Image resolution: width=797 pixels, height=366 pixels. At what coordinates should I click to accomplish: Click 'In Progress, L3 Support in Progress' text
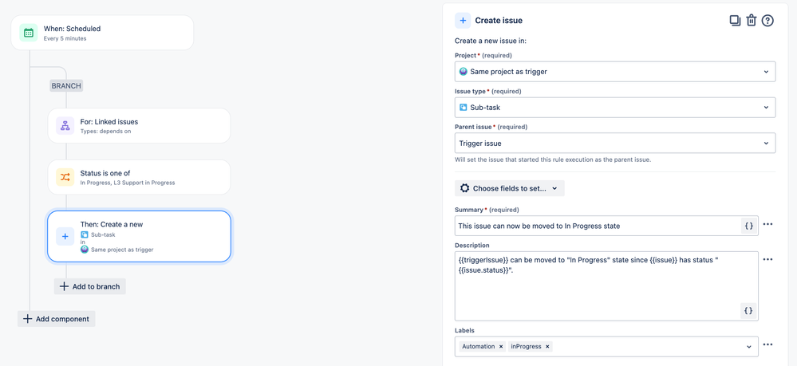point(128,183)
